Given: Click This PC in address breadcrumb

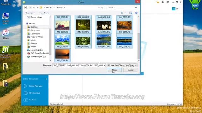Looking at the screenshot, I should [49, 8].
